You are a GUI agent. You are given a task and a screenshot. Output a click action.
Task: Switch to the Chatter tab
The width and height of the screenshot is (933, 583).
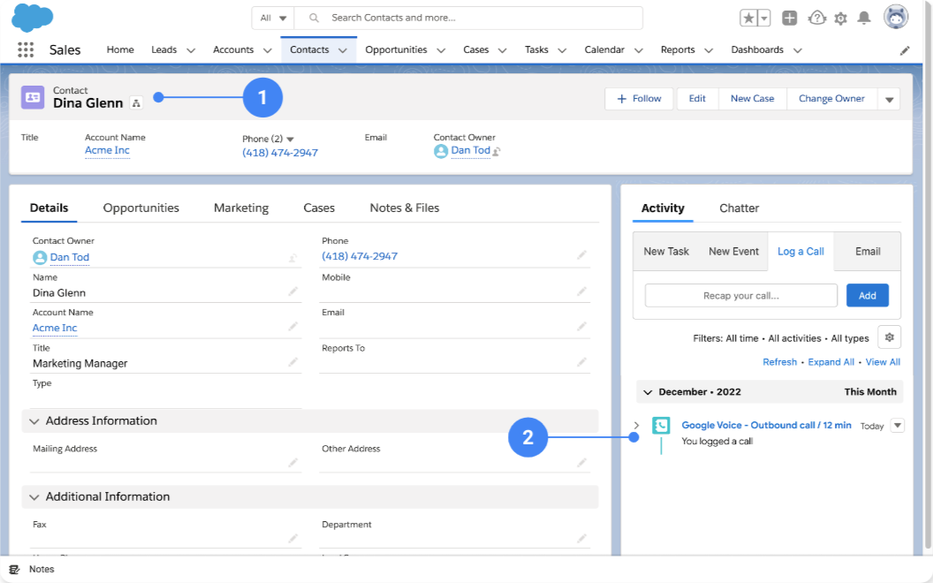coord(739,208)
